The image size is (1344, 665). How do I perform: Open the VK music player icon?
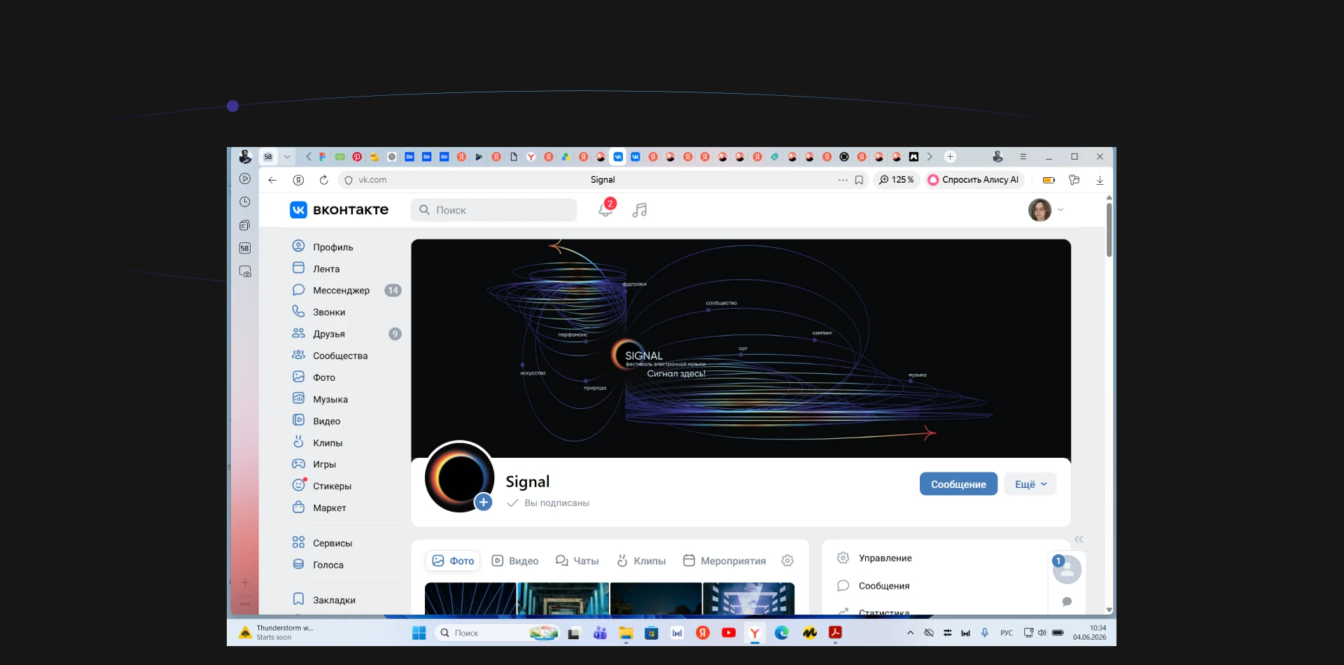(639, 210)
